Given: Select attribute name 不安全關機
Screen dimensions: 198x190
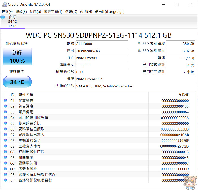Looking at the screenshot, I should tap(28, 169).
